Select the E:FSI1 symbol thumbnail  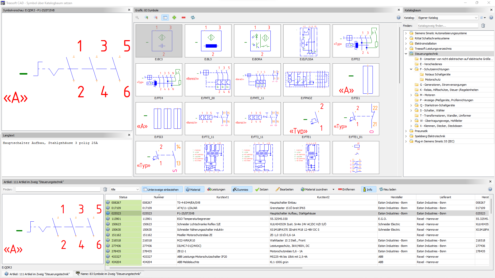tap(356, 80)
